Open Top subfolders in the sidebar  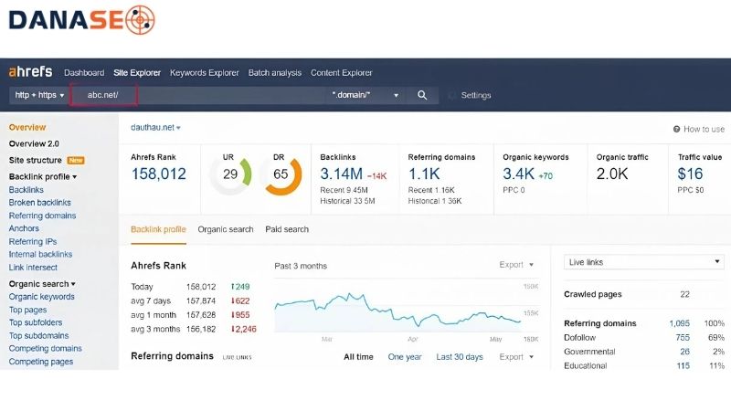click(36, 322)
